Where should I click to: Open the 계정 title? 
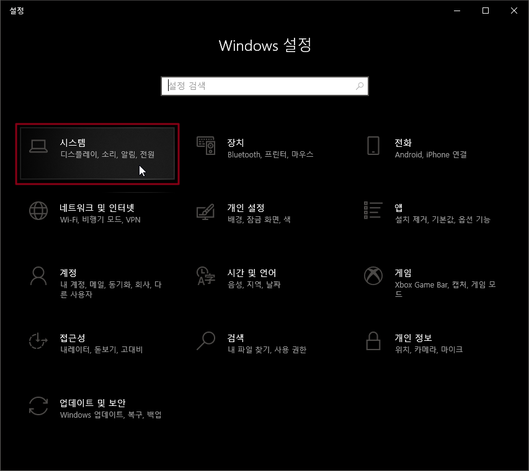click(68, 273)
